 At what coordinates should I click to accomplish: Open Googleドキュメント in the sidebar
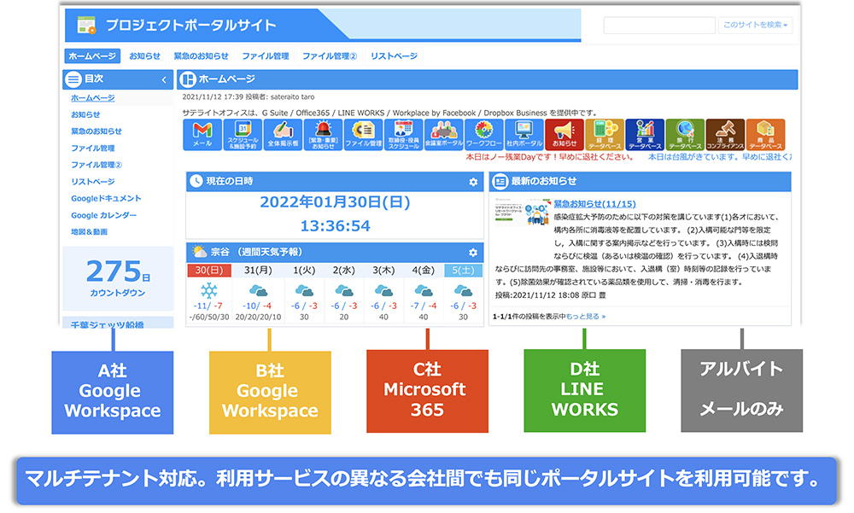point(106,198)
